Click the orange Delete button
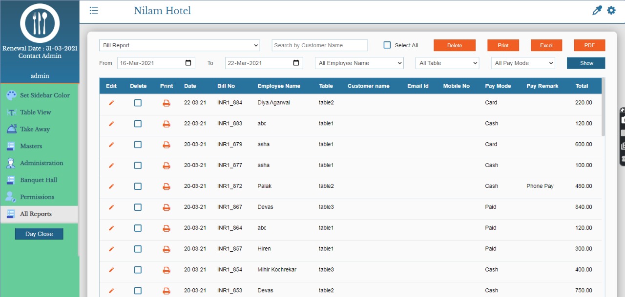The height and width of the screenshot is (297, 625). point(455,45)
